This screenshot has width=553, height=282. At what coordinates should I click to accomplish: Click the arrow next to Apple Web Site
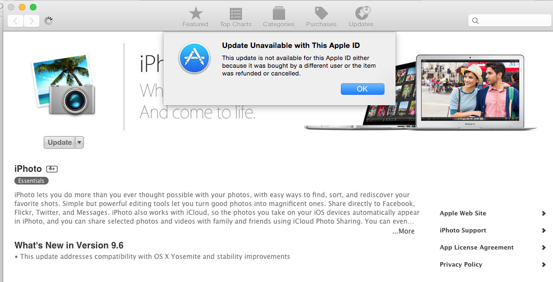pos(544,214)
